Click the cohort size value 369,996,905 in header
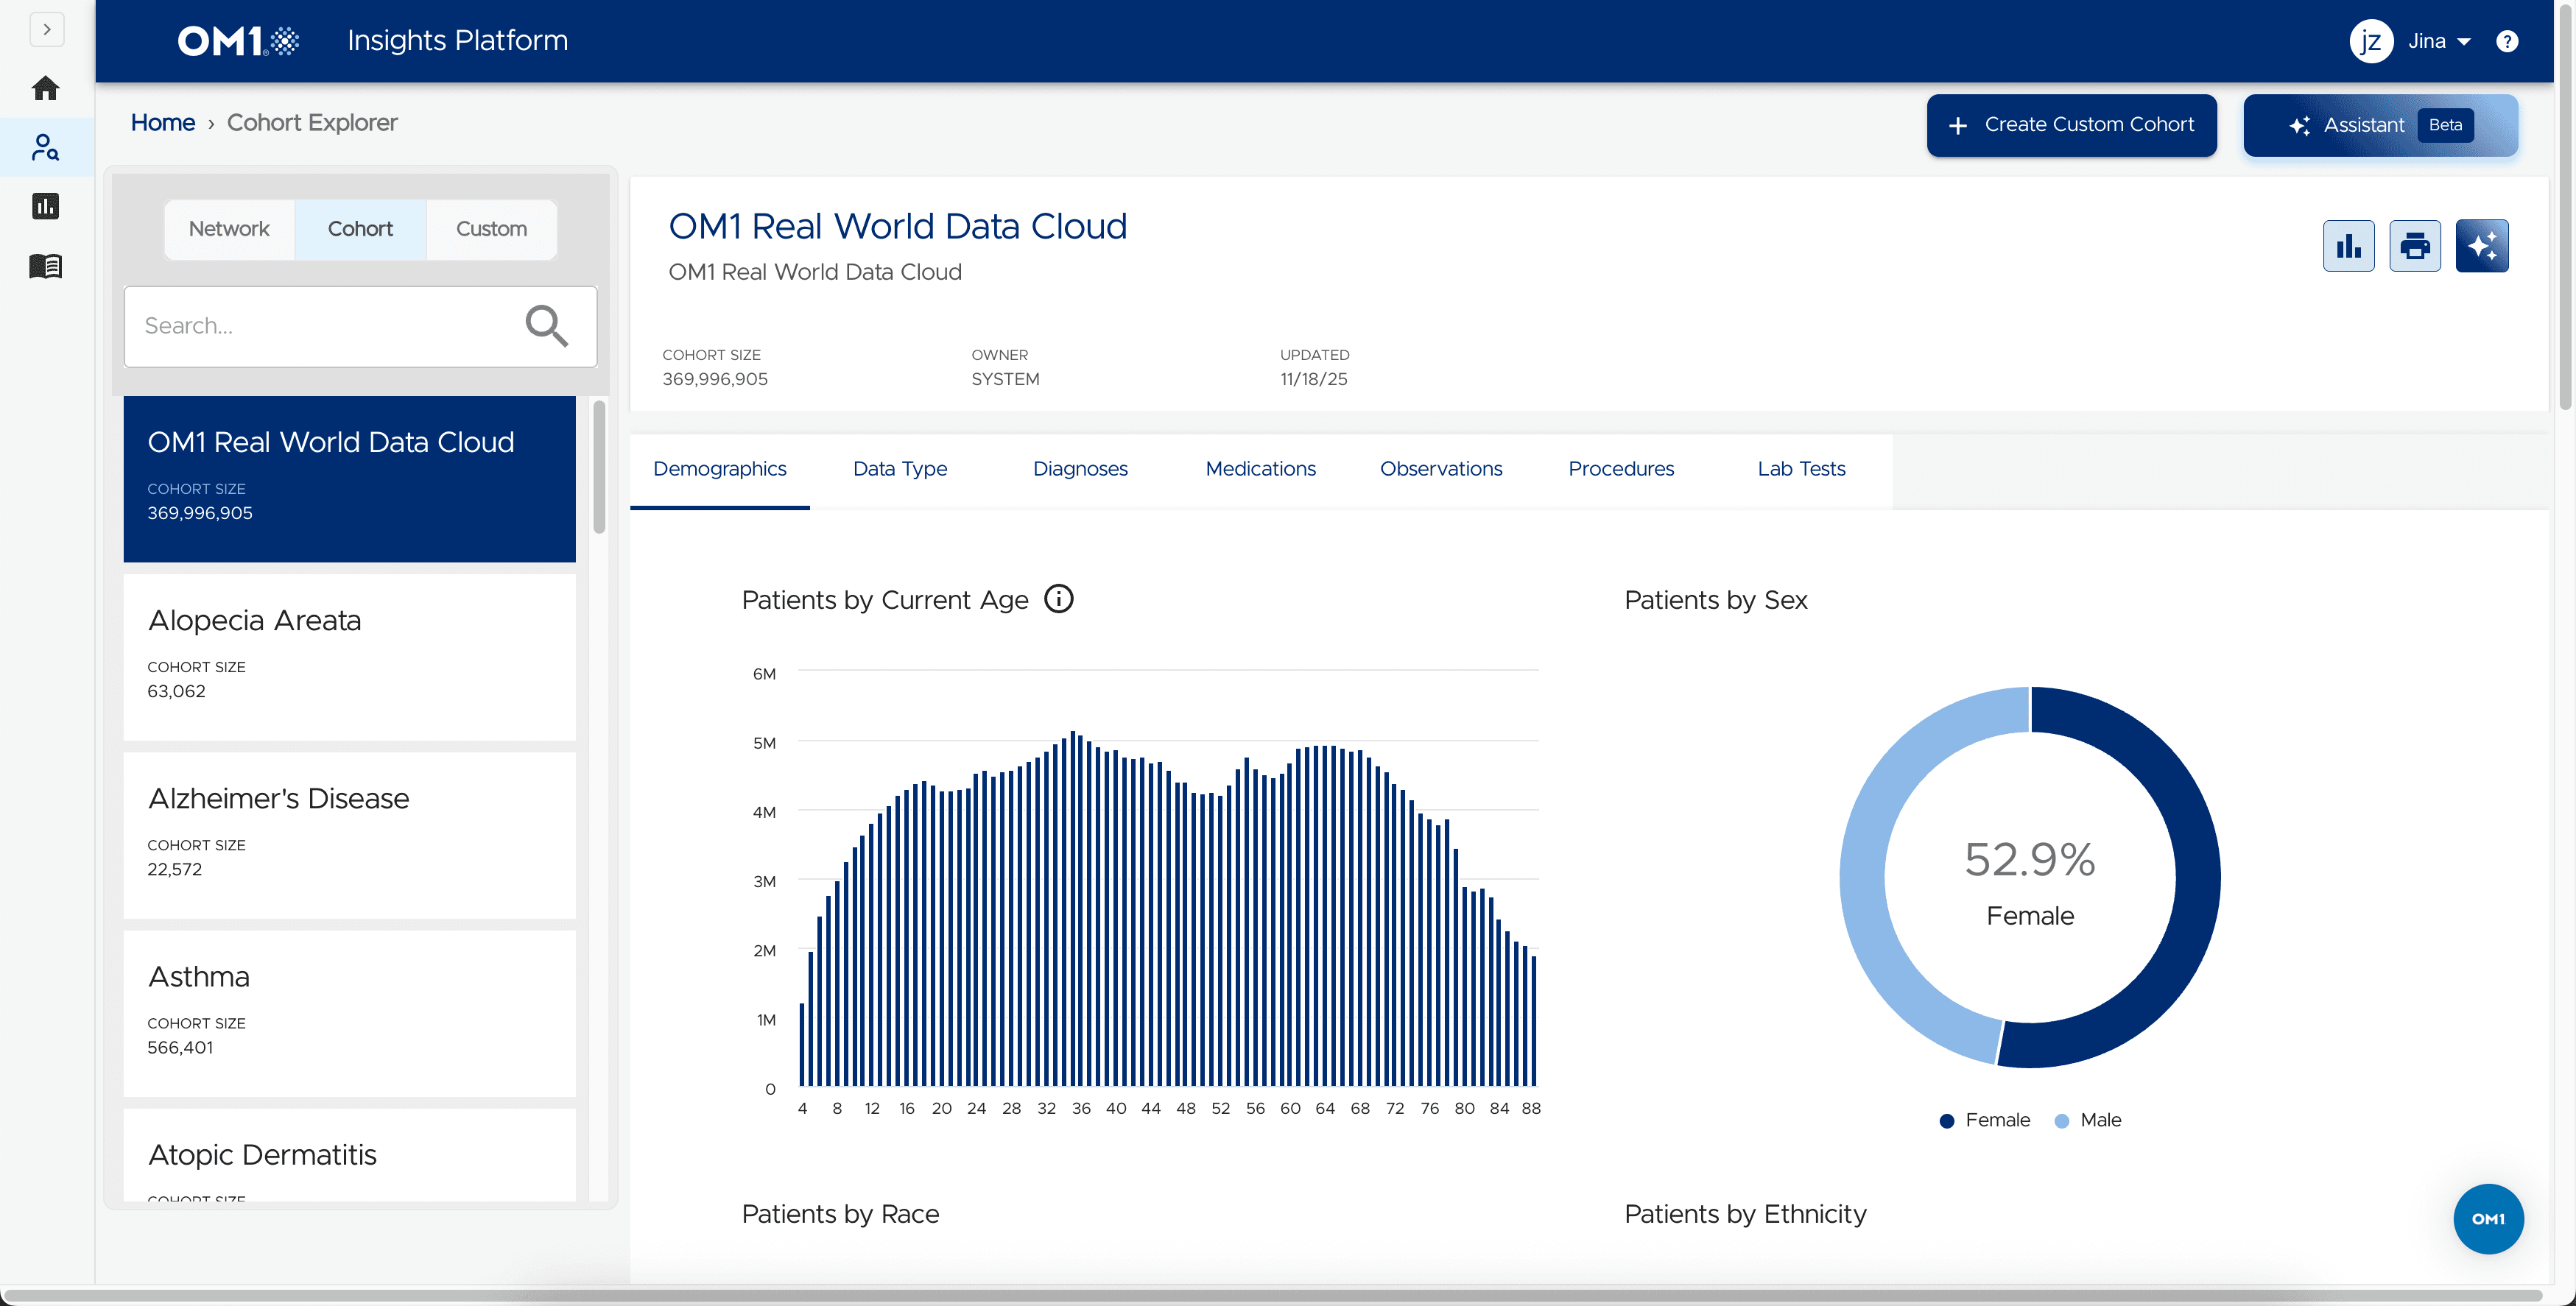This screenshot has height=1306, width=2576. click(715, 380)
